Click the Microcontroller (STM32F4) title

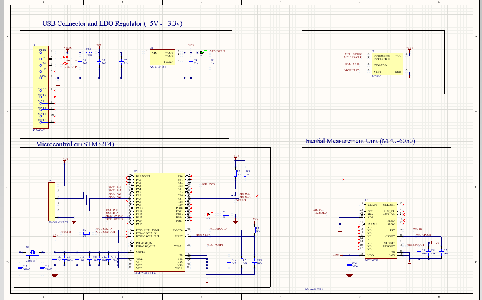pos(75,144)
